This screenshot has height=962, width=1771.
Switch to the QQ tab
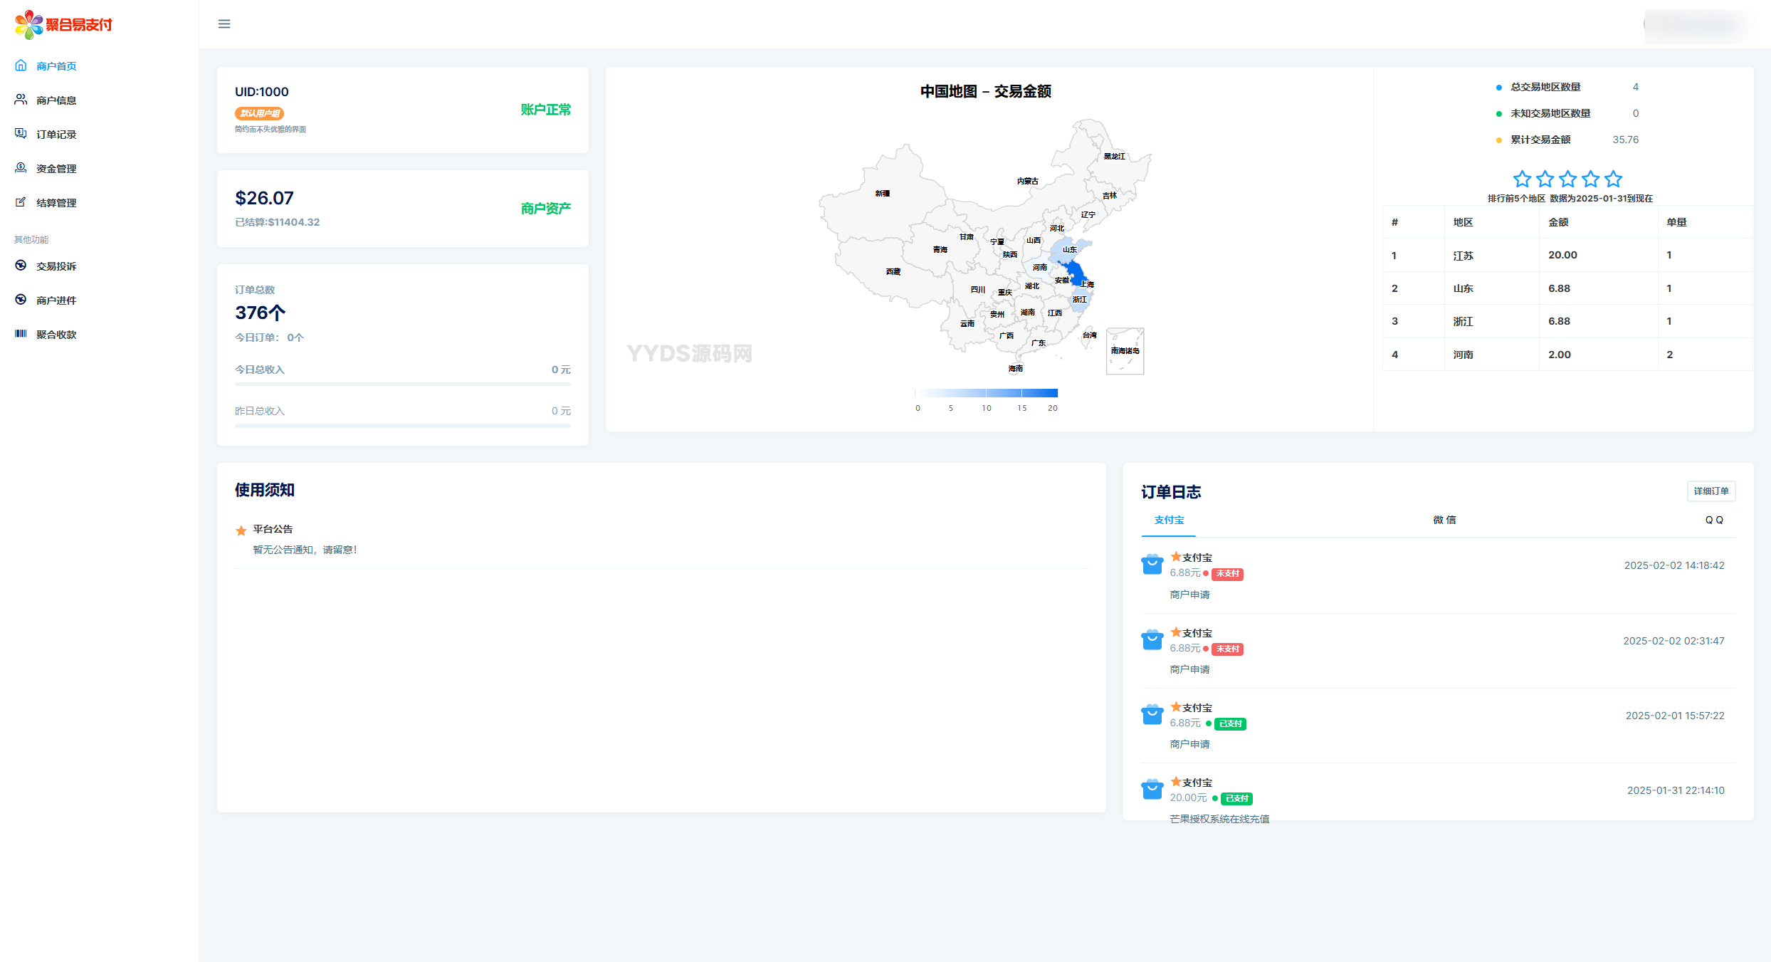pos(1714,520)
